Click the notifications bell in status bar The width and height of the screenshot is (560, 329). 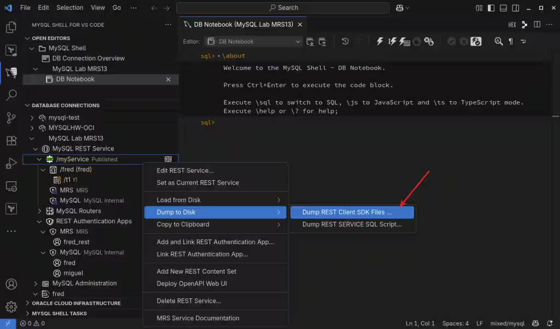click(550, 324)
